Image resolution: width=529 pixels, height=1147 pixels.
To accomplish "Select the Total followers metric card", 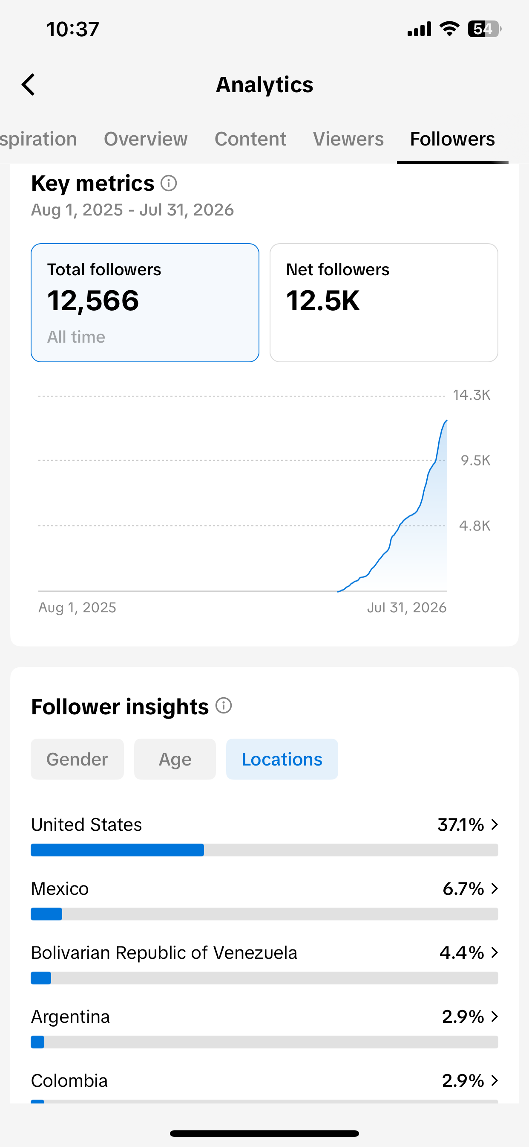I will pos(145,303).
